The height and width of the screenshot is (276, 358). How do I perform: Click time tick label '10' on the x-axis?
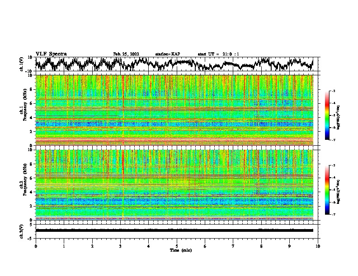point(318,246)
